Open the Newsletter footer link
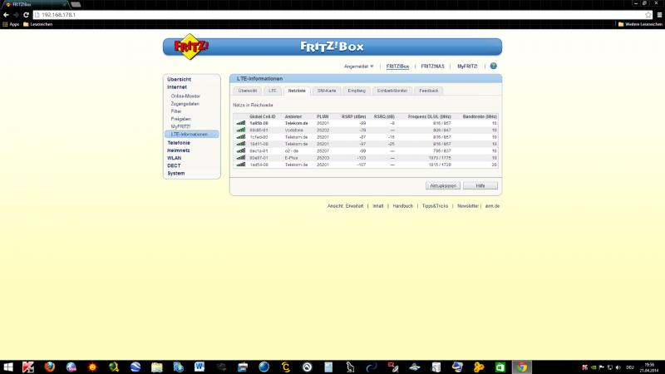 point(468,206)
